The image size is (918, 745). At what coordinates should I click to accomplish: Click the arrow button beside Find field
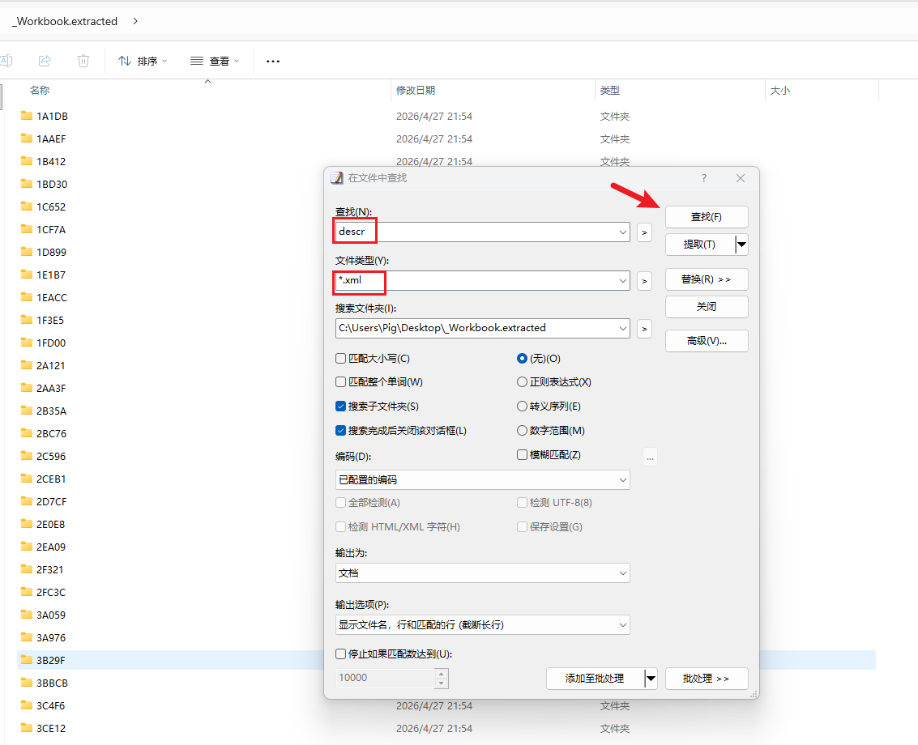644,232
